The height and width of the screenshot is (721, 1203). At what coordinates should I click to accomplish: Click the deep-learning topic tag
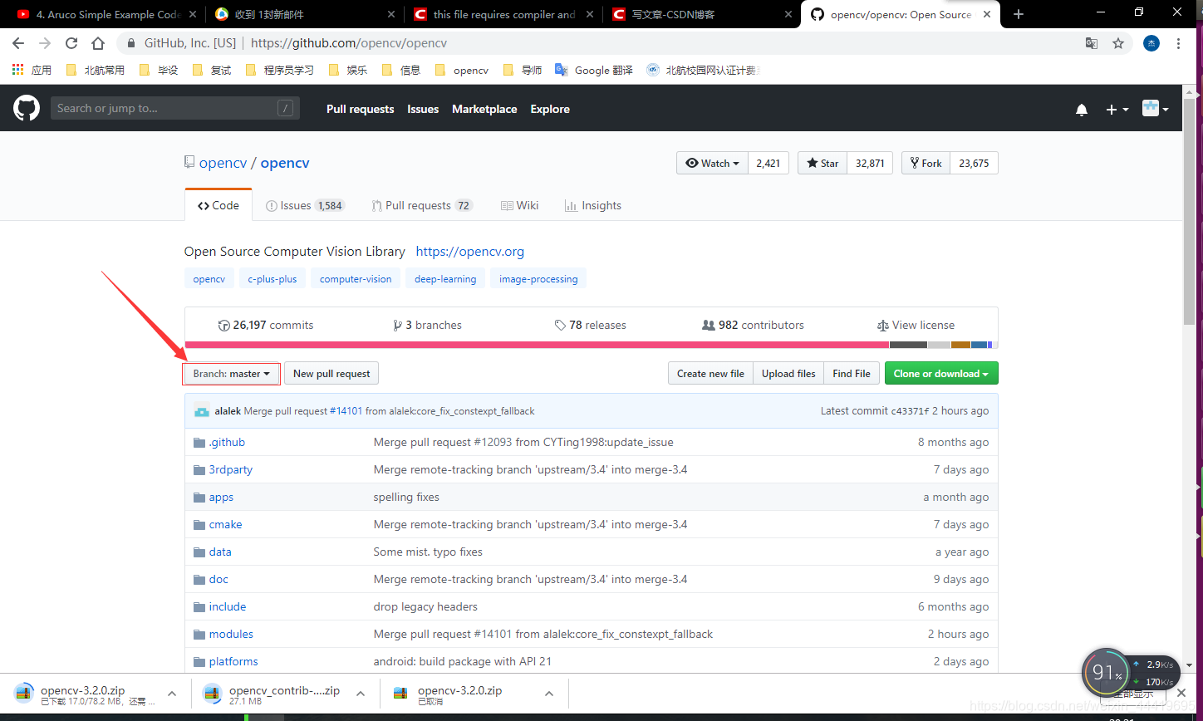pos(445,279)
